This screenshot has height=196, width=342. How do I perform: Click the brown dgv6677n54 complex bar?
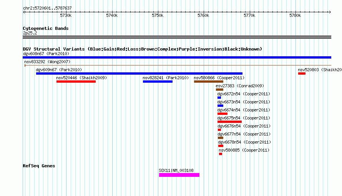click(221, 138)
